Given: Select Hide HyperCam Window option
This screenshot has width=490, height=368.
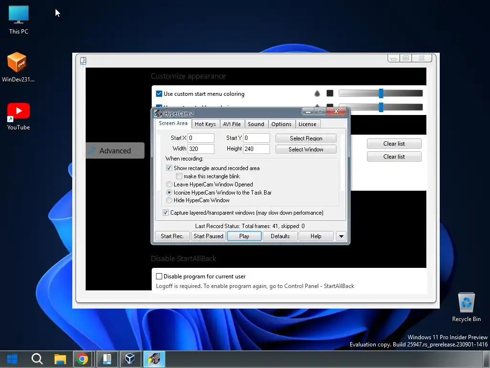Looking at the screenshot, I should (x=169, y=200).
